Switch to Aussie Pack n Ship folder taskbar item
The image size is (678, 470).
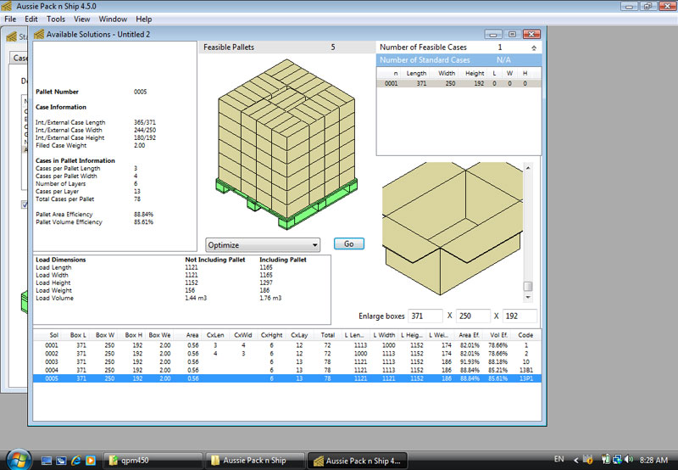(x=255, y=461)
